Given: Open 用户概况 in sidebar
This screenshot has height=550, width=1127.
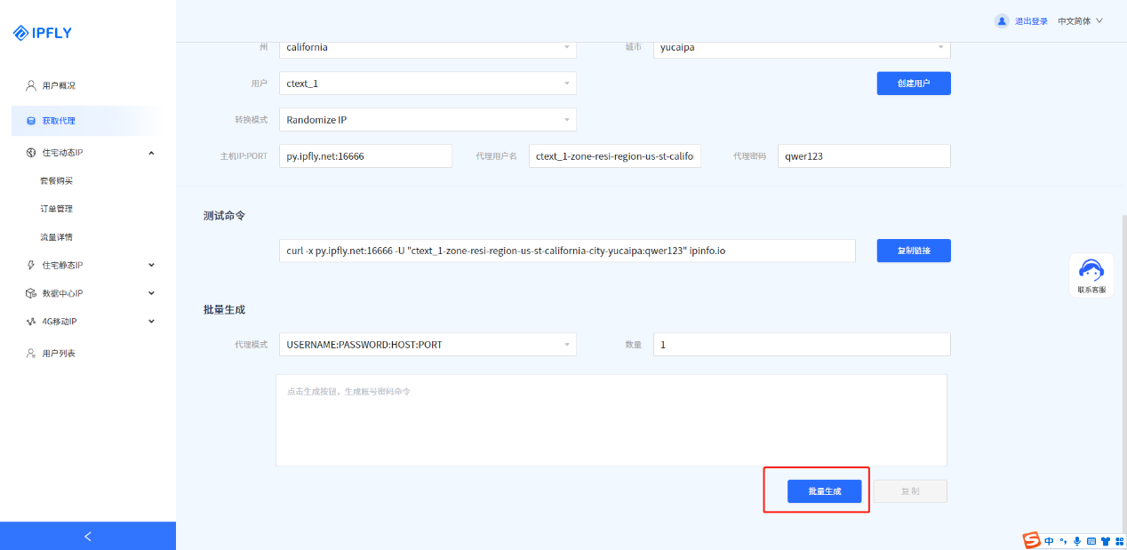Looking at the screenshot, I should (x=59, y=85).
